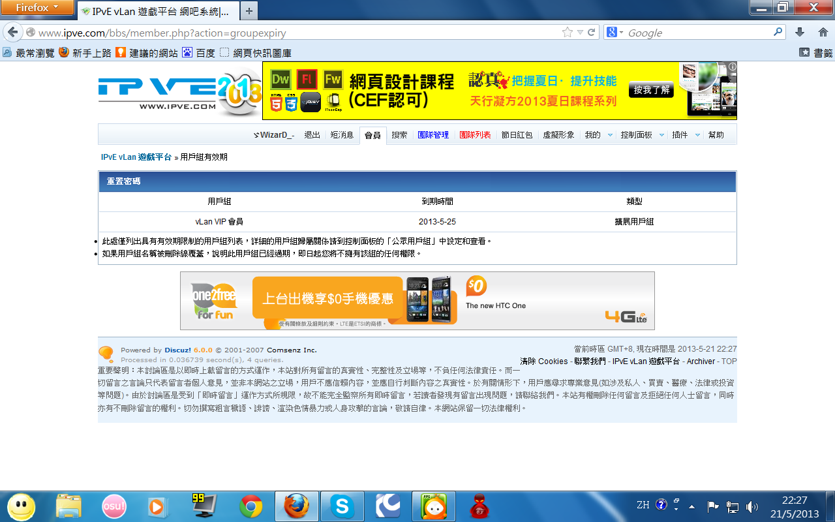Viewport: 835px width, 522px height.
Task: Expand the 插件 dropdown menu
Action: [697, 135]
